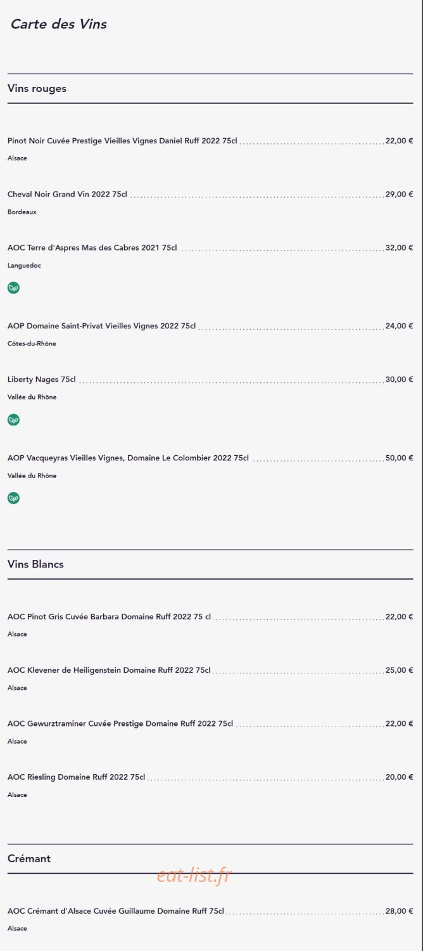
Task: Click the Carte des Vins title
Action: [x=58, y=24]
